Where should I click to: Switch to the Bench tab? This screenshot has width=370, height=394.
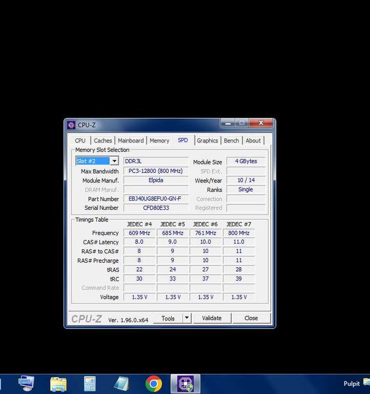tap(231, 141)
